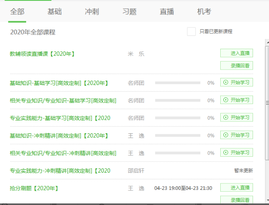
Task: Click play icon for 相关专业知识-冲刺精讲 row
Action: (x=226, y=153)
